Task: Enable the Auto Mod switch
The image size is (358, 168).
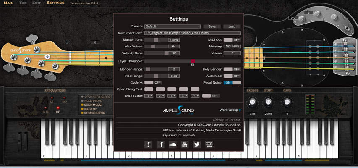Action: [x=232, y=76]
